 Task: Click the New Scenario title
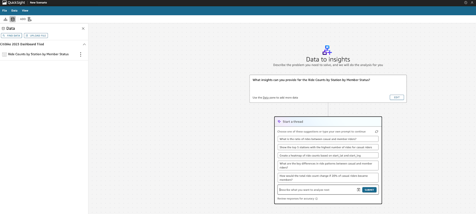pos(38,3)
